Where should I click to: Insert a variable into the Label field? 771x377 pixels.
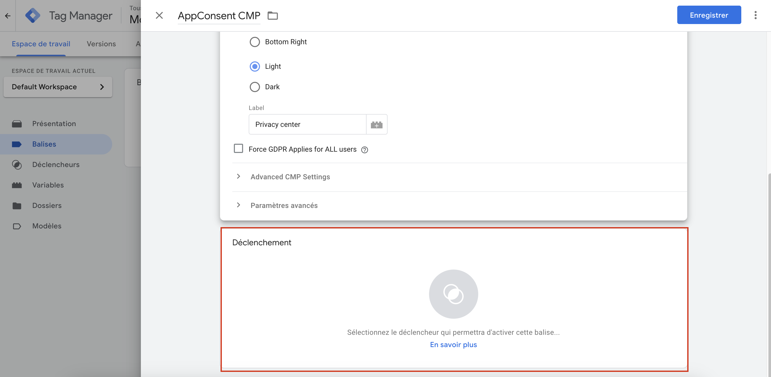click(x=377, y=125)
